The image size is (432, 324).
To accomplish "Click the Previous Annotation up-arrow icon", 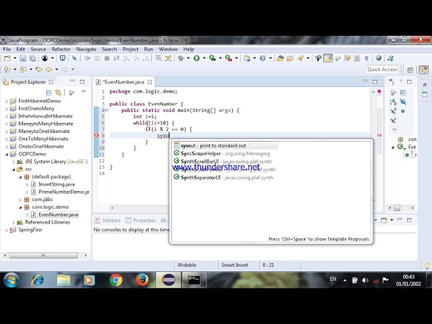I will pyautogui.click(x=22, y=70).
